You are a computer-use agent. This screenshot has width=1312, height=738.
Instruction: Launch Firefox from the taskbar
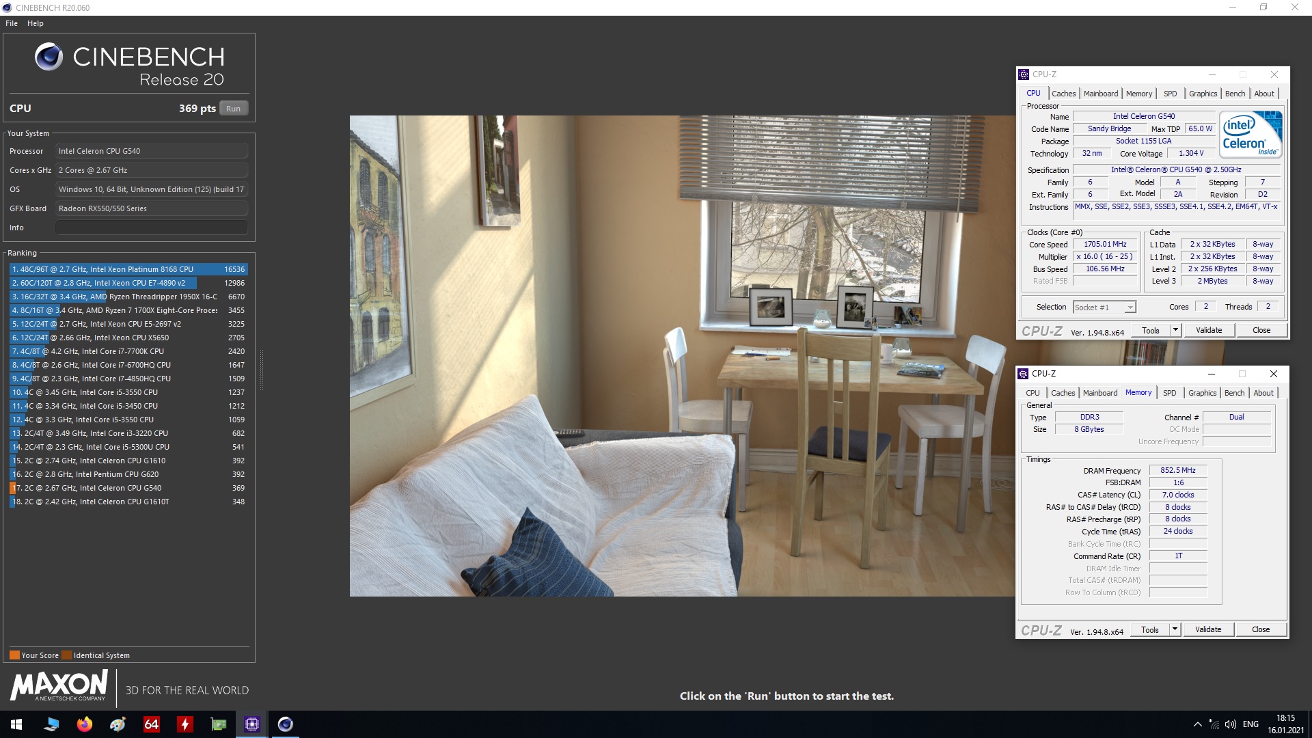coord(84,724)
